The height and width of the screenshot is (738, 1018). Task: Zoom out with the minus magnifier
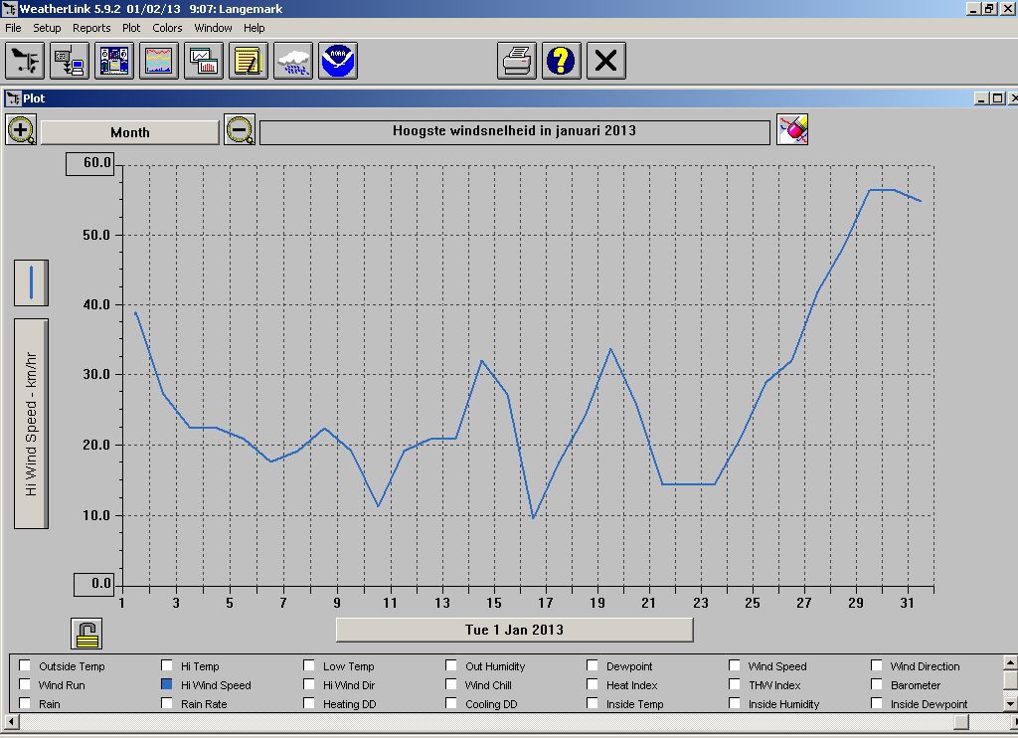point(239,130)
